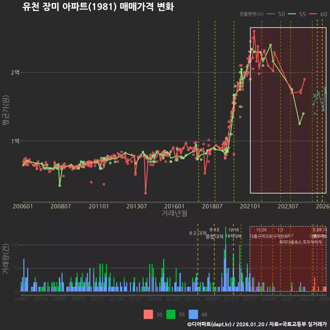Image resolution: width=330 pixels, height=330 pixels.
Task: Click the 1.3 규제완화 annotation
Action: point(280,233)
